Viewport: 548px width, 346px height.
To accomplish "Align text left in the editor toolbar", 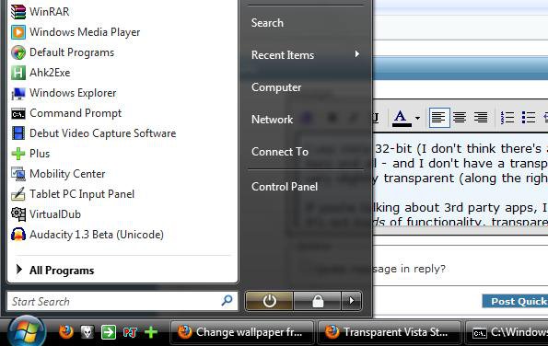I will [x=439, y=118].
